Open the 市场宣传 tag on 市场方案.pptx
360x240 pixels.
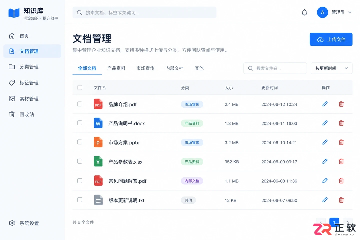click(192, 142)
